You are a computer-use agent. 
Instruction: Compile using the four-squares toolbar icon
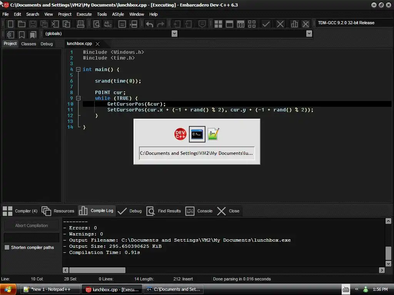pos(218,24)
